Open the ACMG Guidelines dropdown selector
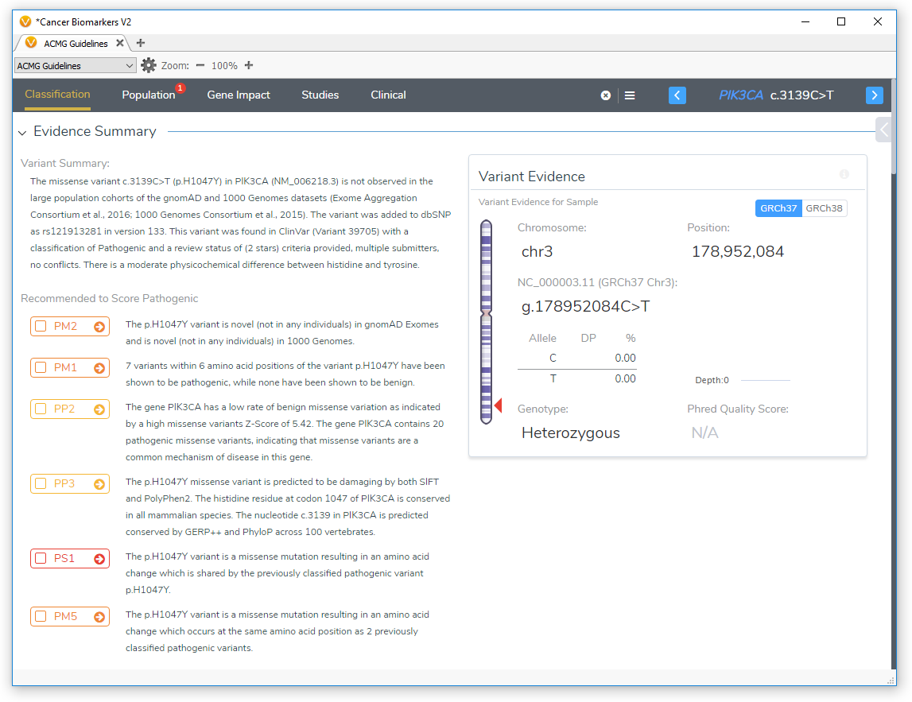 [75, 66]
